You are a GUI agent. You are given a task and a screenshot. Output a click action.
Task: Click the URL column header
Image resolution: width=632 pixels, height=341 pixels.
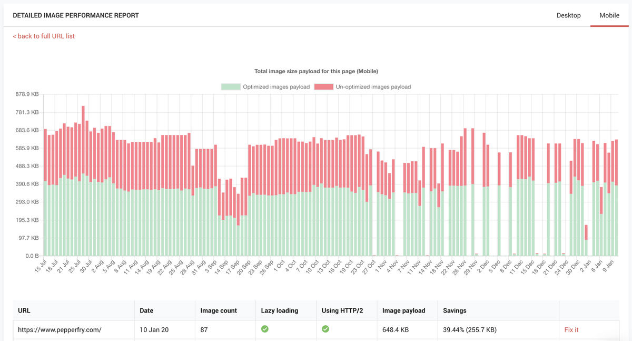[23, 310]
